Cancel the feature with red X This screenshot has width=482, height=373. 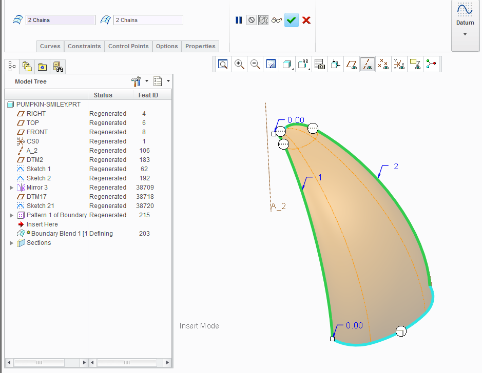[x=306, y=20]
